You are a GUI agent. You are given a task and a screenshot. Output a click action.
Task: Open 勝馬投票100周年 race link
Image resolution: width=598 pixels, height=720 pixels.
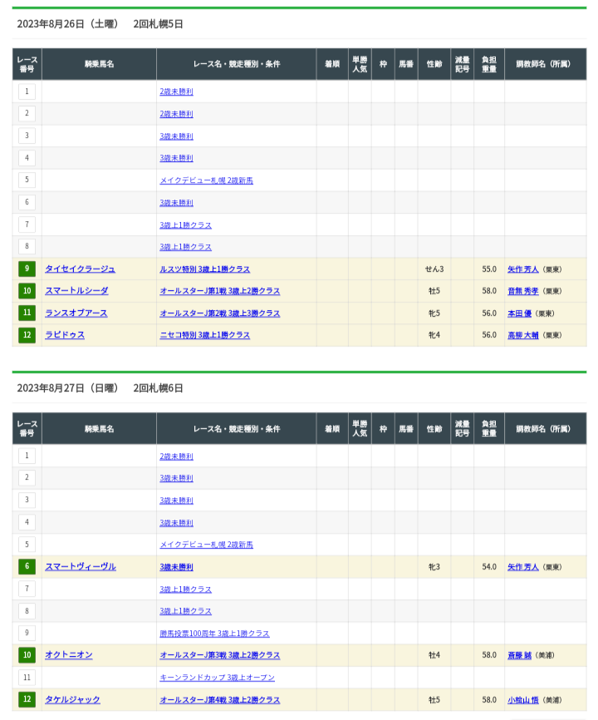214,634
